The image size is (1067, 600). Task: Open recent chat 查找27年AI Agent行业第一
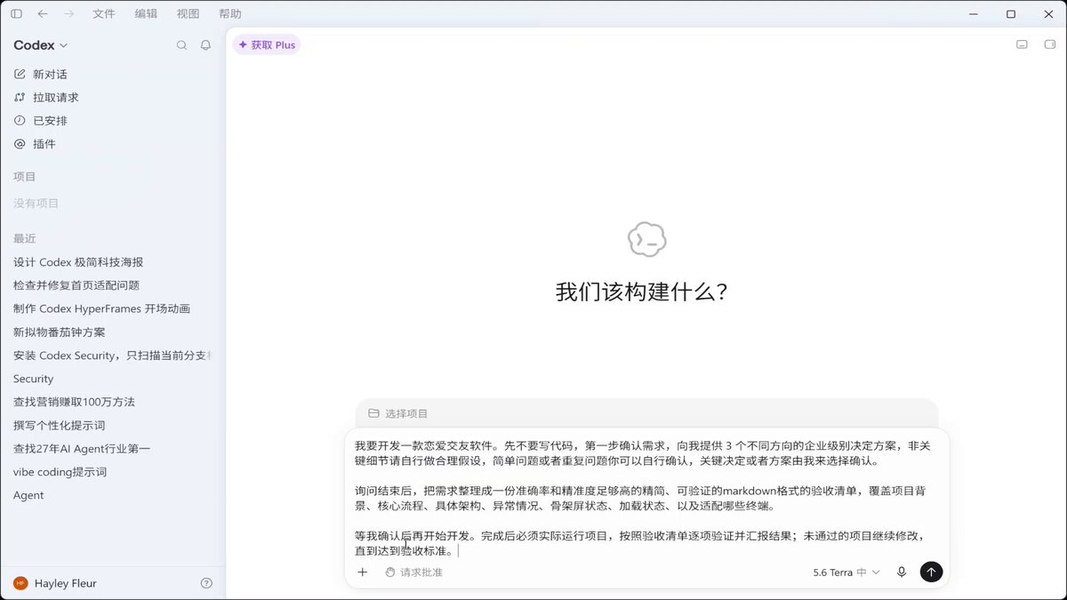tap(82, 449)
